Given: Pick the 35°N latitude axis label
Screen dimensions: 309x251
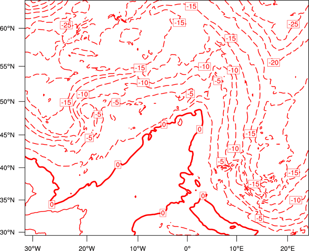Looking at the screenshot, I should pos(7,200).
